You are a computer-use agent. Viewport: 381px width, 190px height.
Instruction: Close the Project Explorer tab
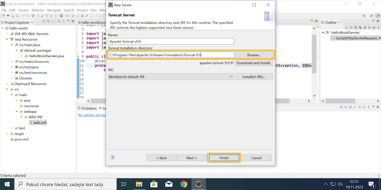pyautogui.click(x=32, y=22)
